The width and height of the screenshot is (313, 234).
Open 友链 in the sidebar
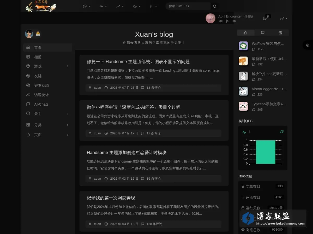tap(48, 76)
